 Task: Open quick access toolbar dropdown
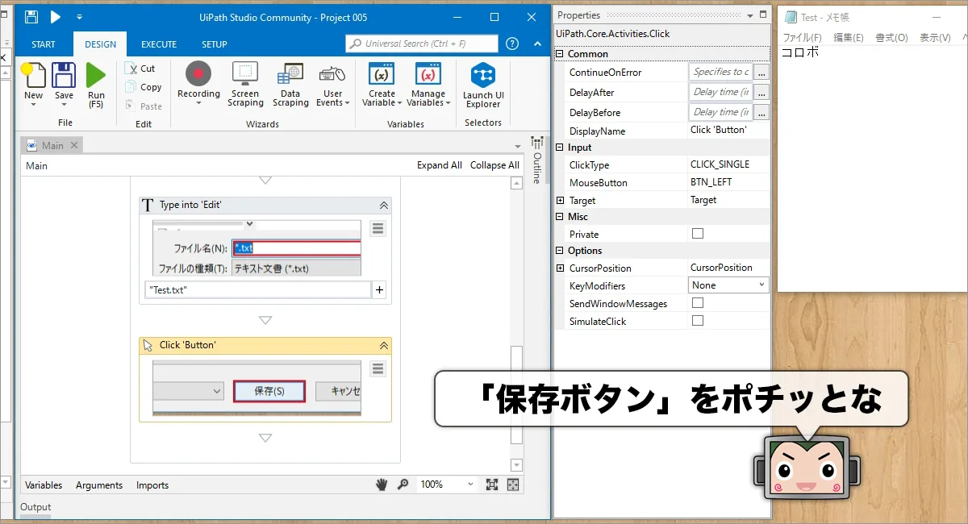coord(79,17)
